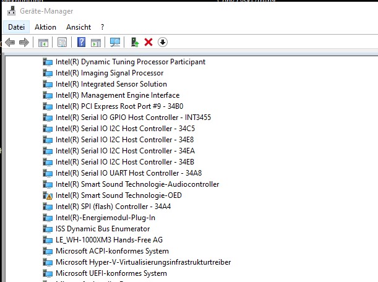
Task: Select Intel(R) Dynamic Tuning Processor Participant
Action: (x=131, y=62)
